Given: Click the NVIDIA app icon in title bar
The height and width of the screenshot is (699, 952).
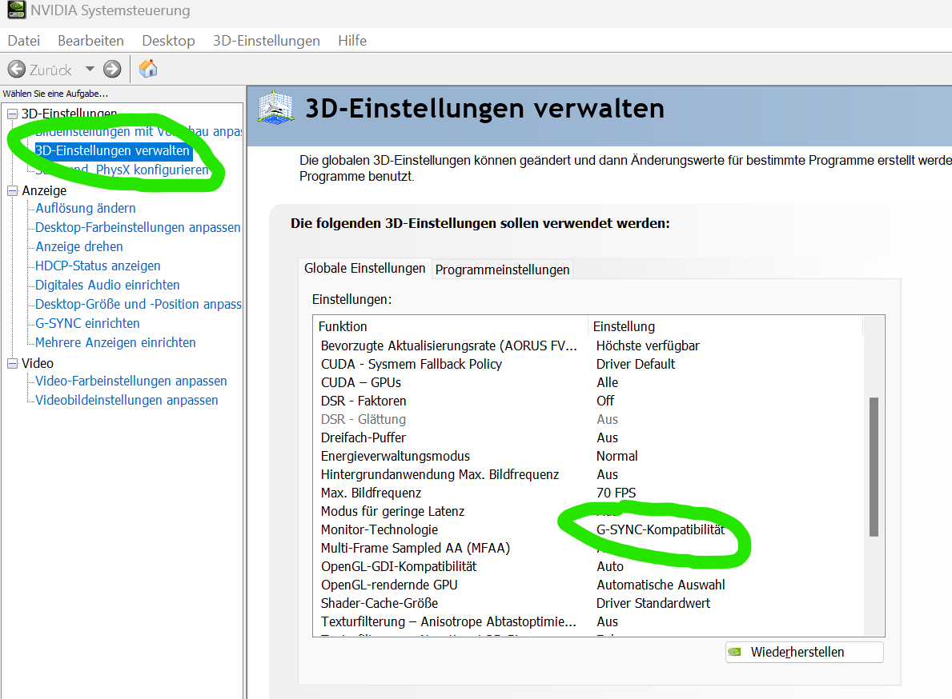Looking at the screenshot, I should (x=16, y=10).
